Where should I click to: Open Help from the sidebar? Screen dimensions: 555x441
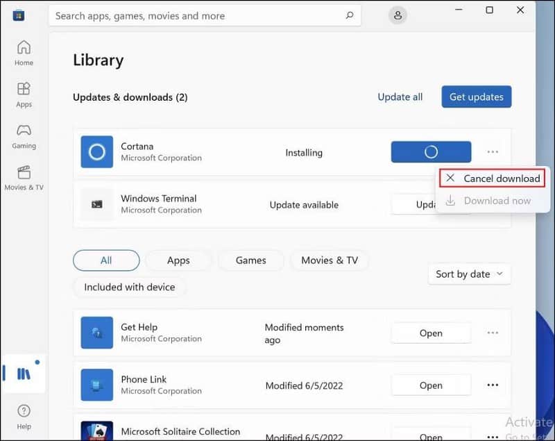[x=24, y=417]
